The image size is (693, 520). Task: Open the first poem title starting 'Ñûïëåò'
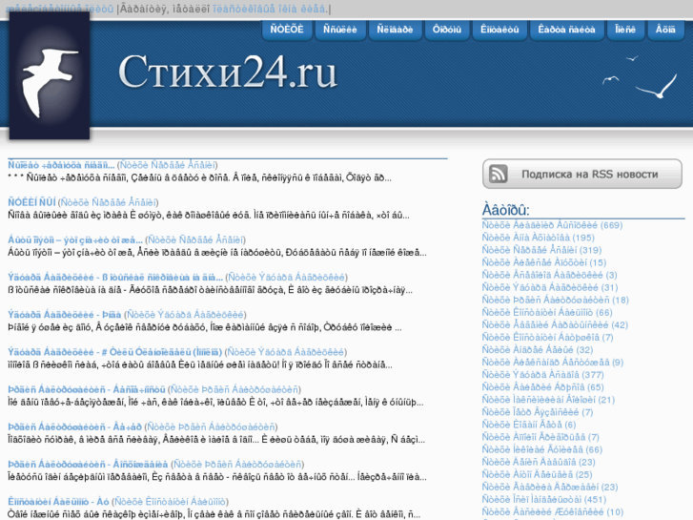(61, 165)
